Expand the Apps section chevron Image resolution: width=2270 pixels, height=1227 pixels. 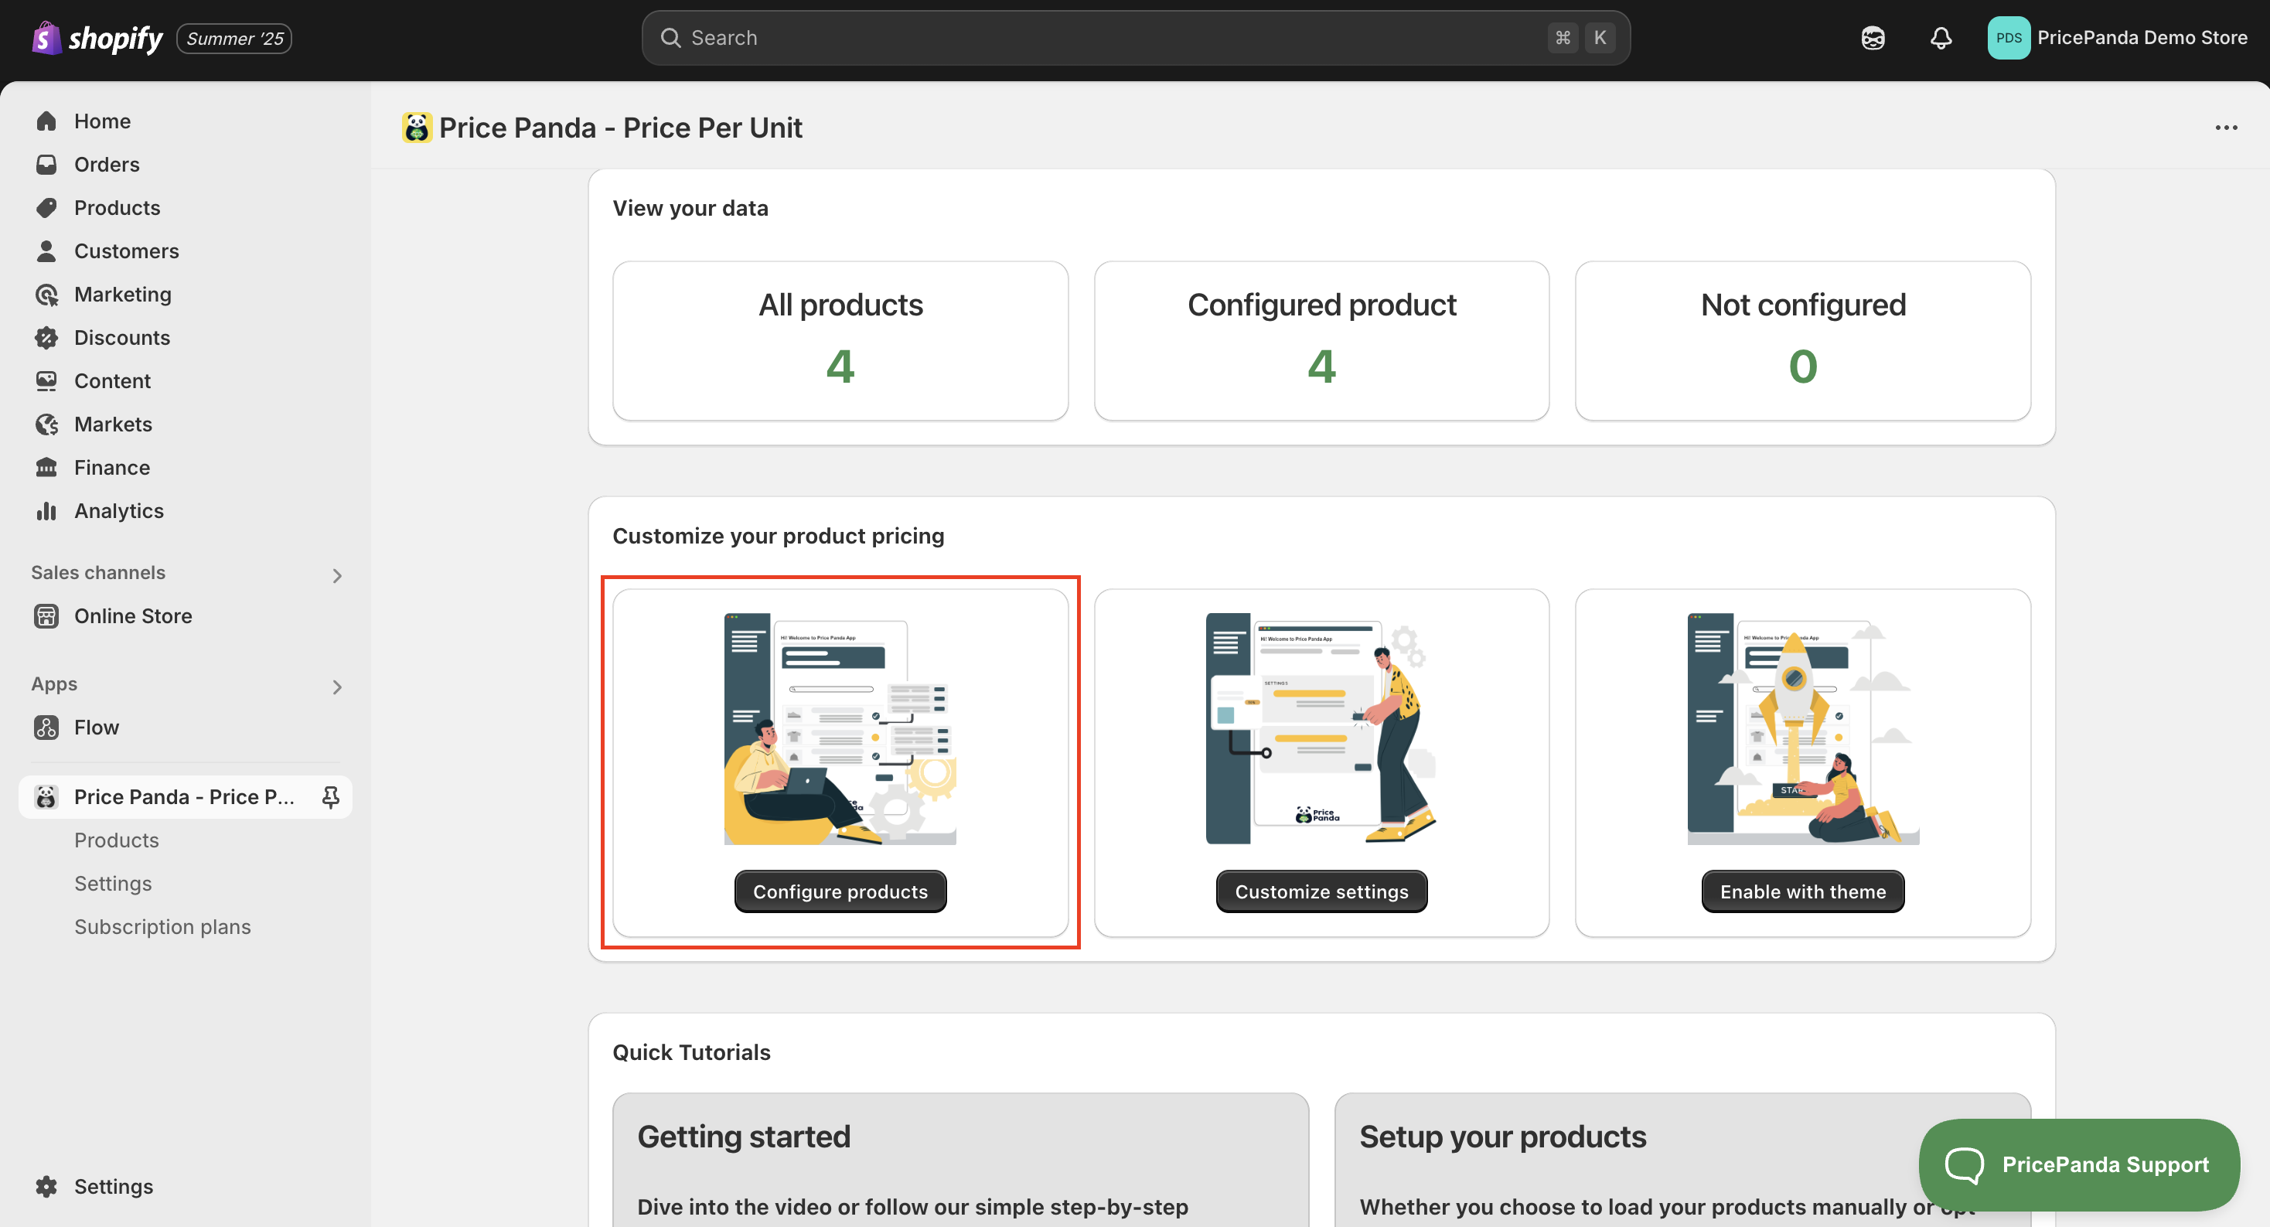click(336, 687)
